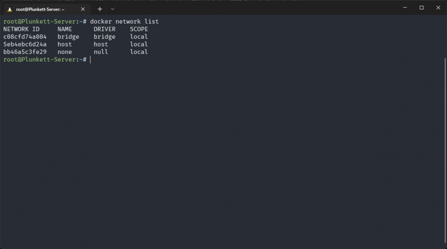
Task: Expand the new tab profile dropdown
Action: pyautogui.click(x=112, y=9)
